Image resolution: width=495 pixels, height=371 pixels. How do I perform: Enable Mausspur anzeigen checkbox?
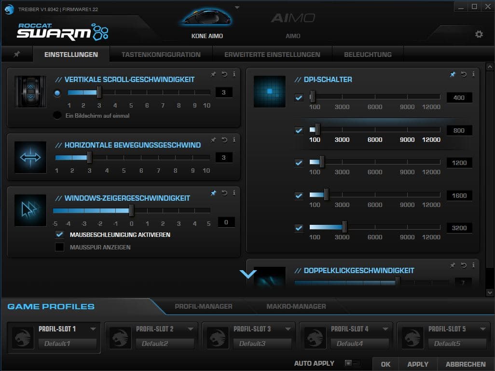tap(60, 247)
